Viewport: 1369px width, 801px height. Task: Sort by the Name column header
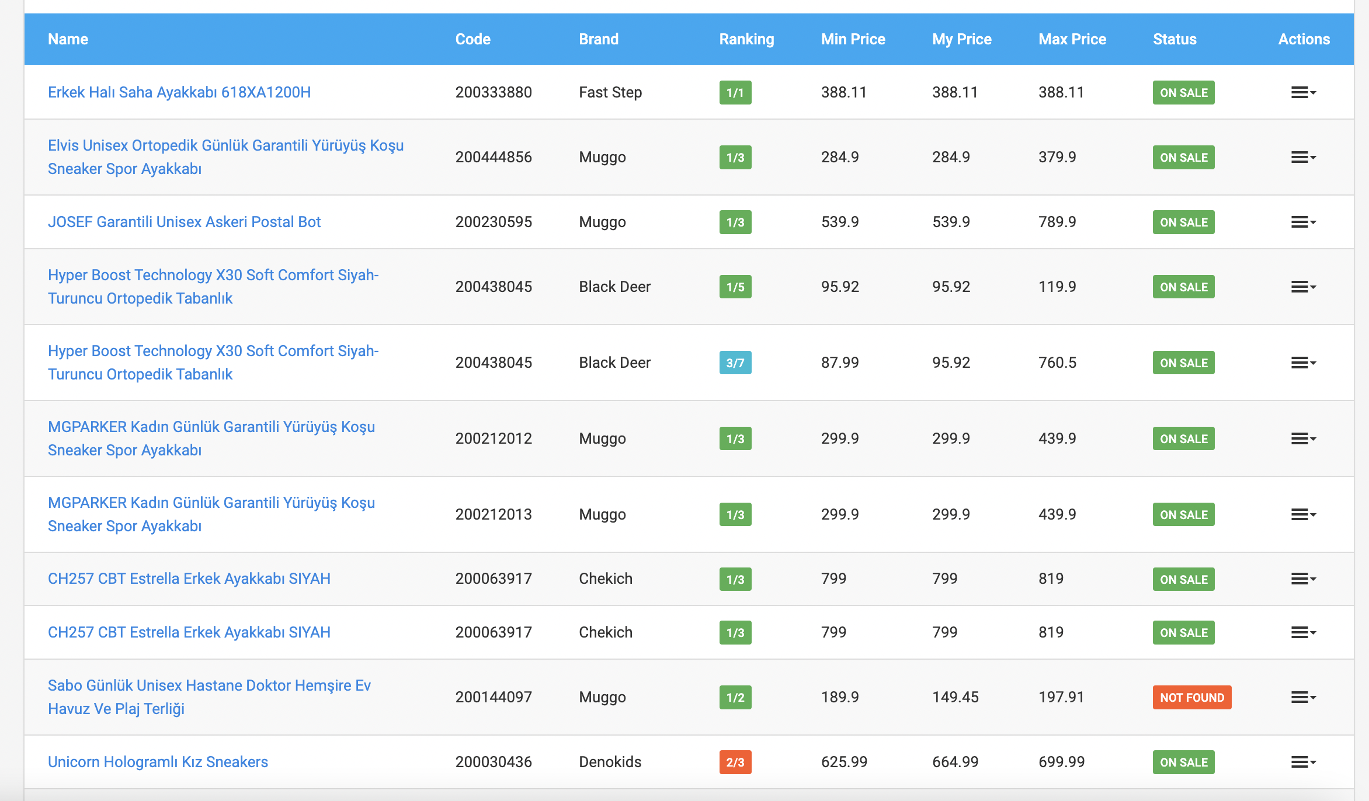[68, 39]
